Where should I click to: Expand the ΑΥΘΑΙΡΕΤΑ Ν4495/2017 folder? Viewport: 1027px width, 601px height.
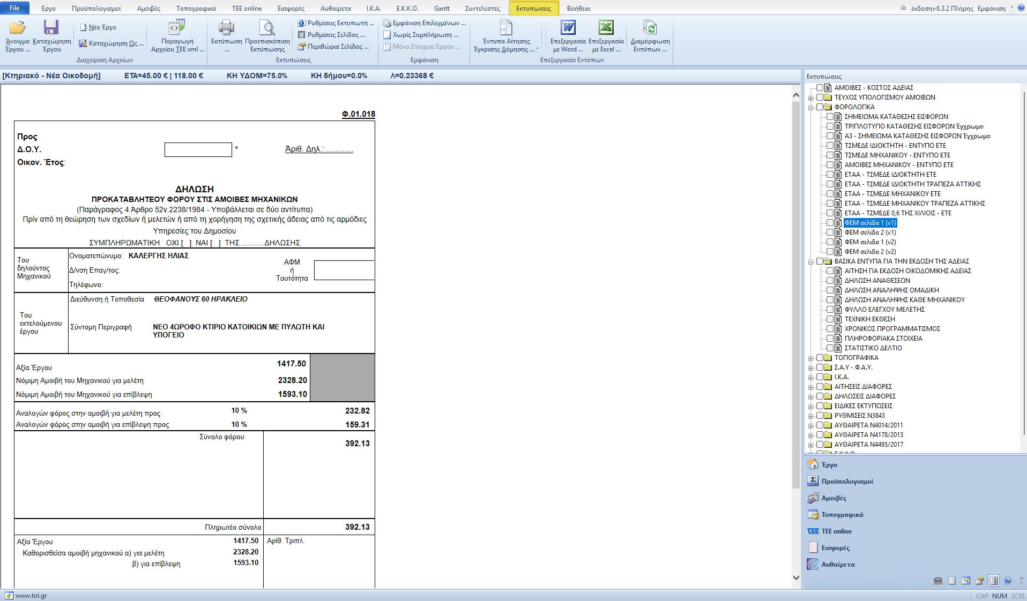click(x=811, y=445)
